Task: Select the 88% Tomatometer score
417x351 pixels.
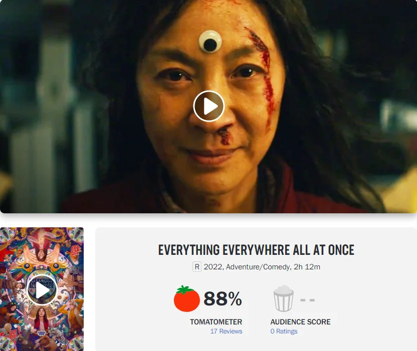Action: pos(223,298)
